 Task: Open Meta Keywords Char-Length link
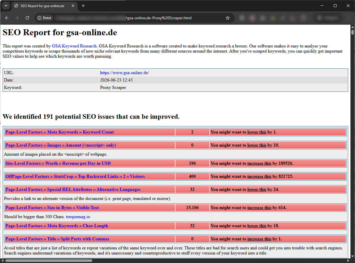pyautogui.click(x=57, y=226)
